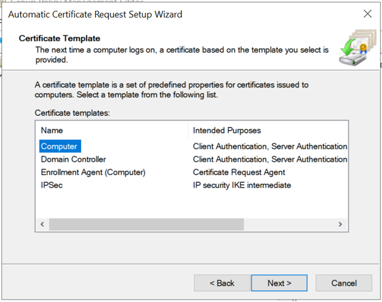Click the IP security IKE intermediate cell

coord(242,185)
